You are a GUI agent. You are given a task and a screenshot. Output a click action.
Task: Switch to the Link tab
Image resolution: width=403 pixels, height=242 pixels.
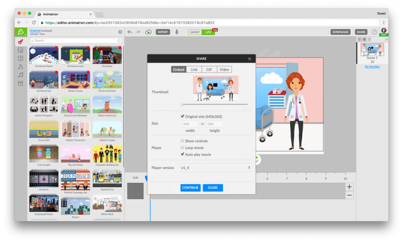(194, 70)
